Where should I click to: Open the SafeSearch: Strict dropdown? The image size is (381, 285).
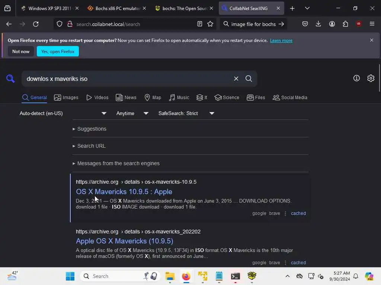[186, 113]
